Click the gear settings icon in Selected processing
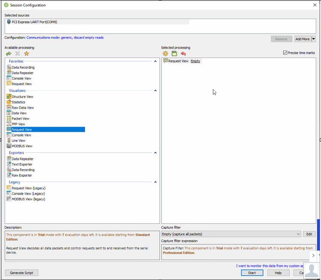 point(165,54)
